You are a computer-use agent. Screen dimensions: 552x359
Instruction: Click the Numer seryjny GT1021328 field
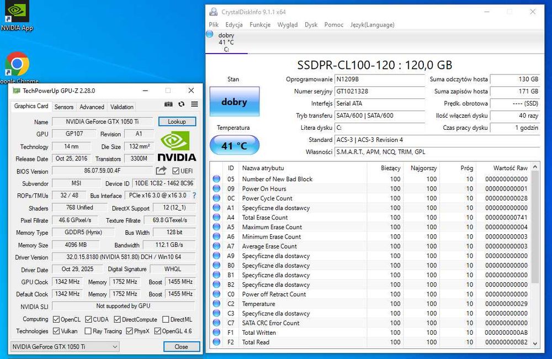click(x=380, y=91)
